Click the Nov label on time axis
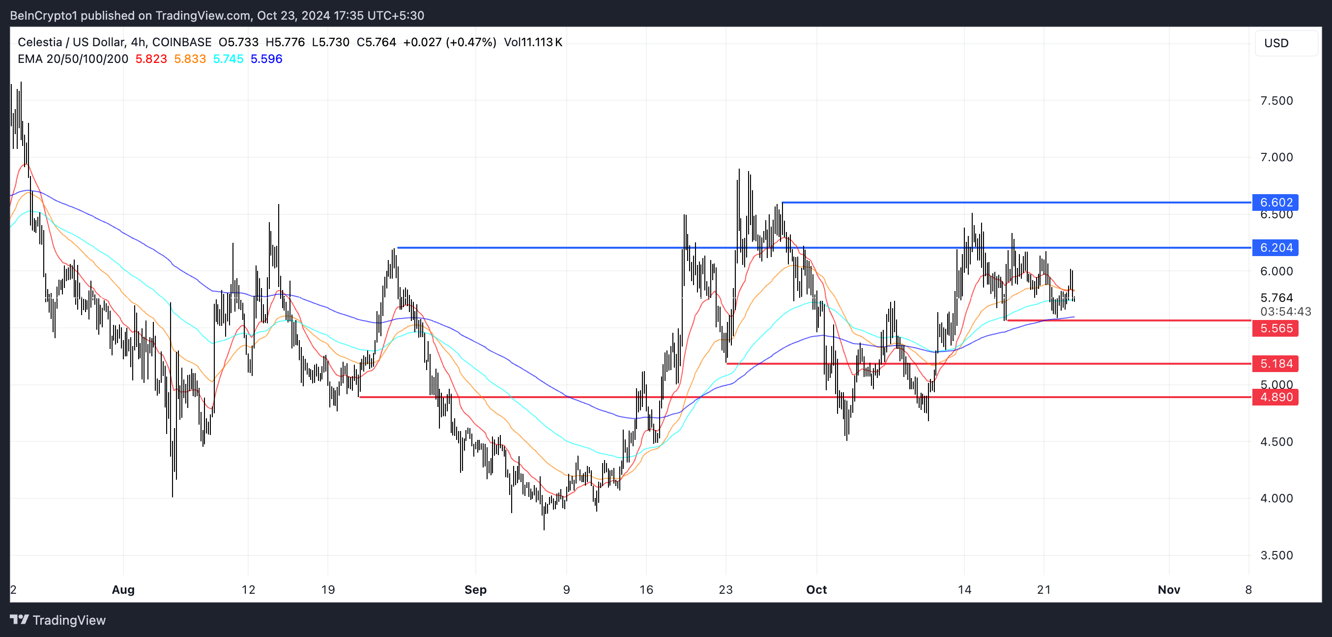This screenshot has width=1332, height=637. coord(1169,589)
